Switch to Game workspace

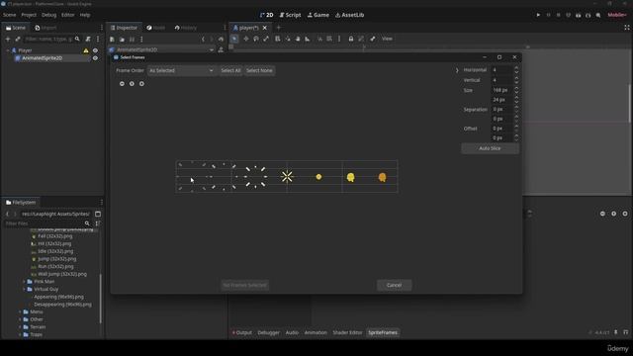318,15
